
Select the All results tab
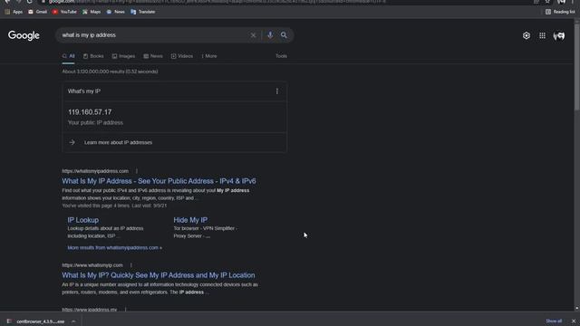(x=69, y=56)
